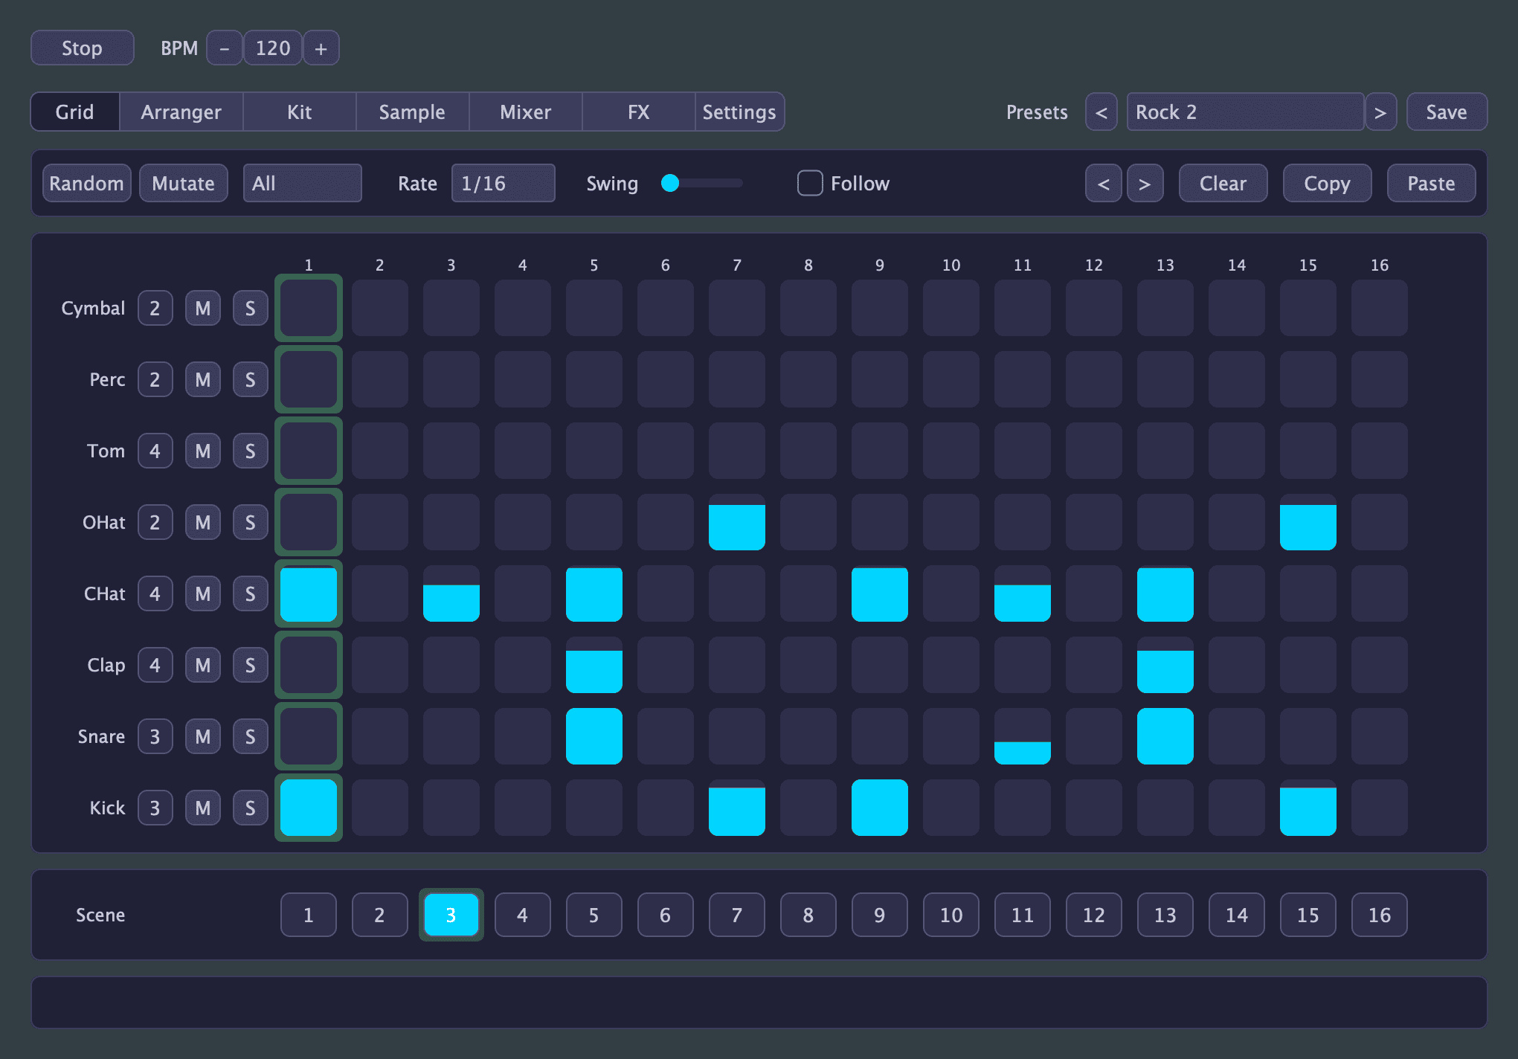Toggle CHat step 3
The image size is (1518, 1059).
451,593
